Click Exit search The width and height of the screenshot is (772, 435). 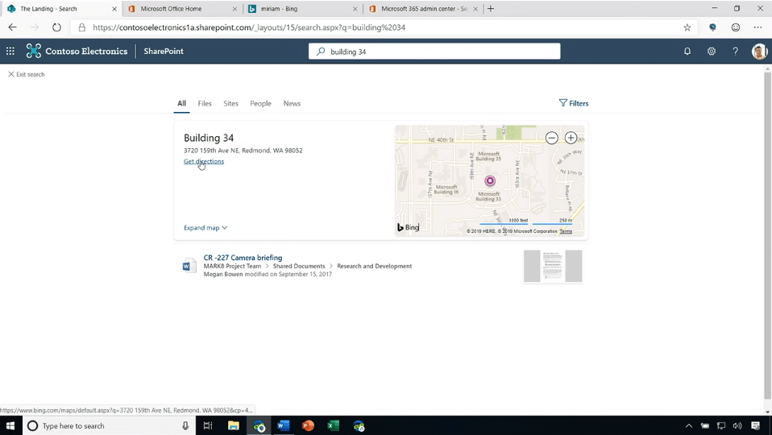click(x=26, y=74)
